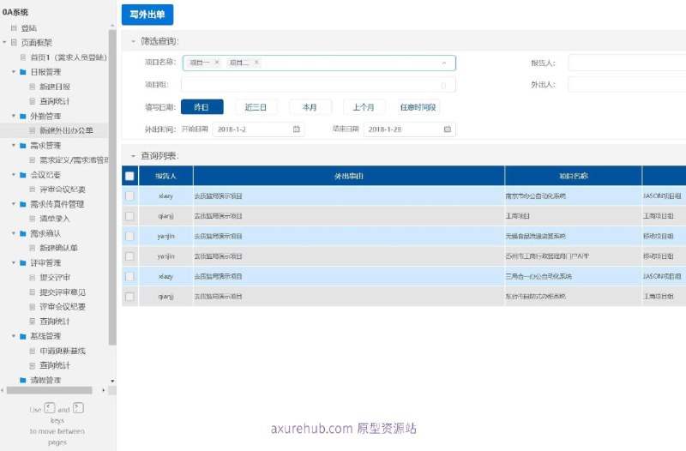
Task: Click the 会议纪要 folder icon
Action: [23, 175]
